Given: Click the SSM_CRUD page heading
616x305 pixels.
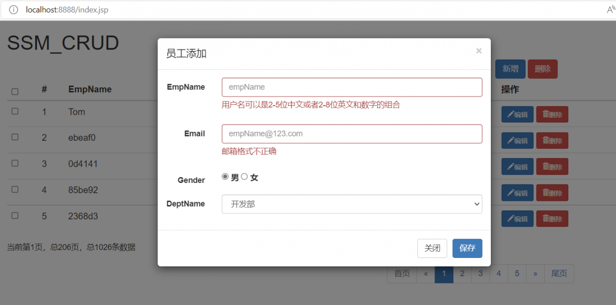Looking at the screenshot, I should coord(63,43).
